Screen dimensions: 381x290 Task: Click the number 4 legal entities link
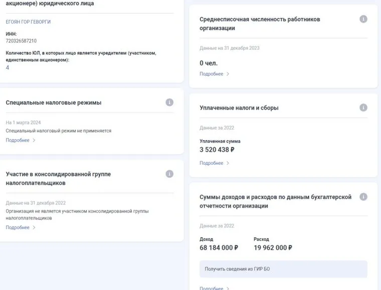[x=8, y=67]
